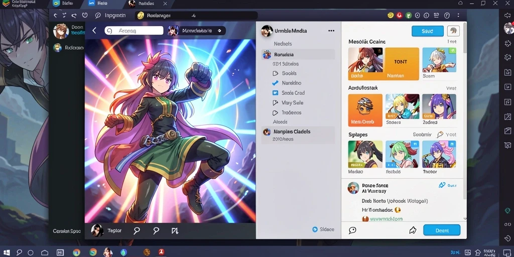
Task: Click into the Arcnag search field
Action: click(x=134, y=31)
